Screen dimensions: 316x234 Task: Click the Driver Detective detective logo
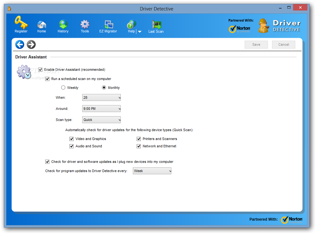(x=264, y=26)
